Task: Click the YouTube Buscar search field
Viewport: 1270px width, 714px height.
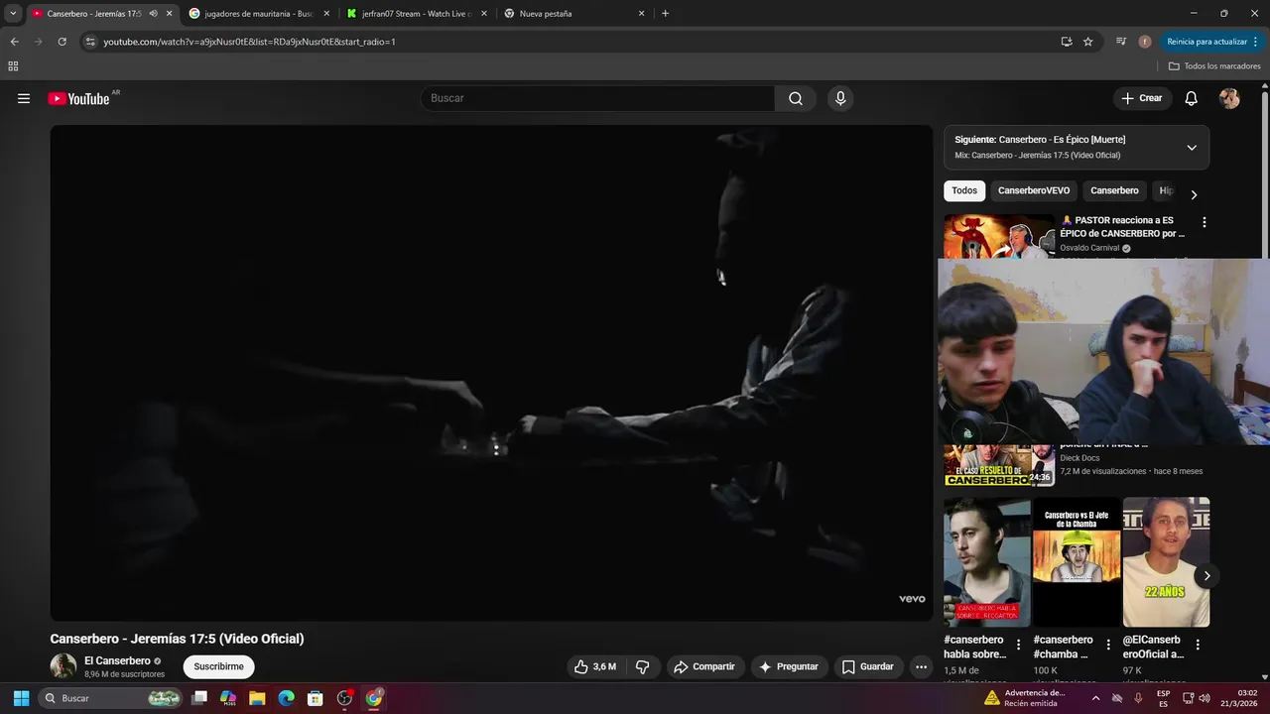Action: click(597, 98)
